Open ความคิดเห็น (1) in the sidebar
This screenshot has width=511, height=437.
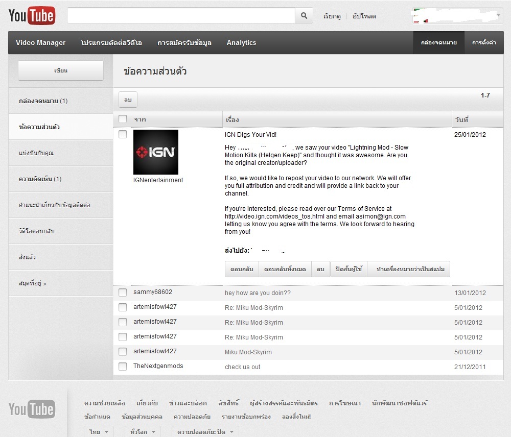click(61, 179)
